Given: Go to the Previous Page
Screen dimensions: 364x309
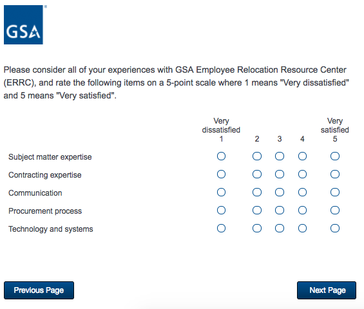Looking at the screenshot, I should coord(39,290).
